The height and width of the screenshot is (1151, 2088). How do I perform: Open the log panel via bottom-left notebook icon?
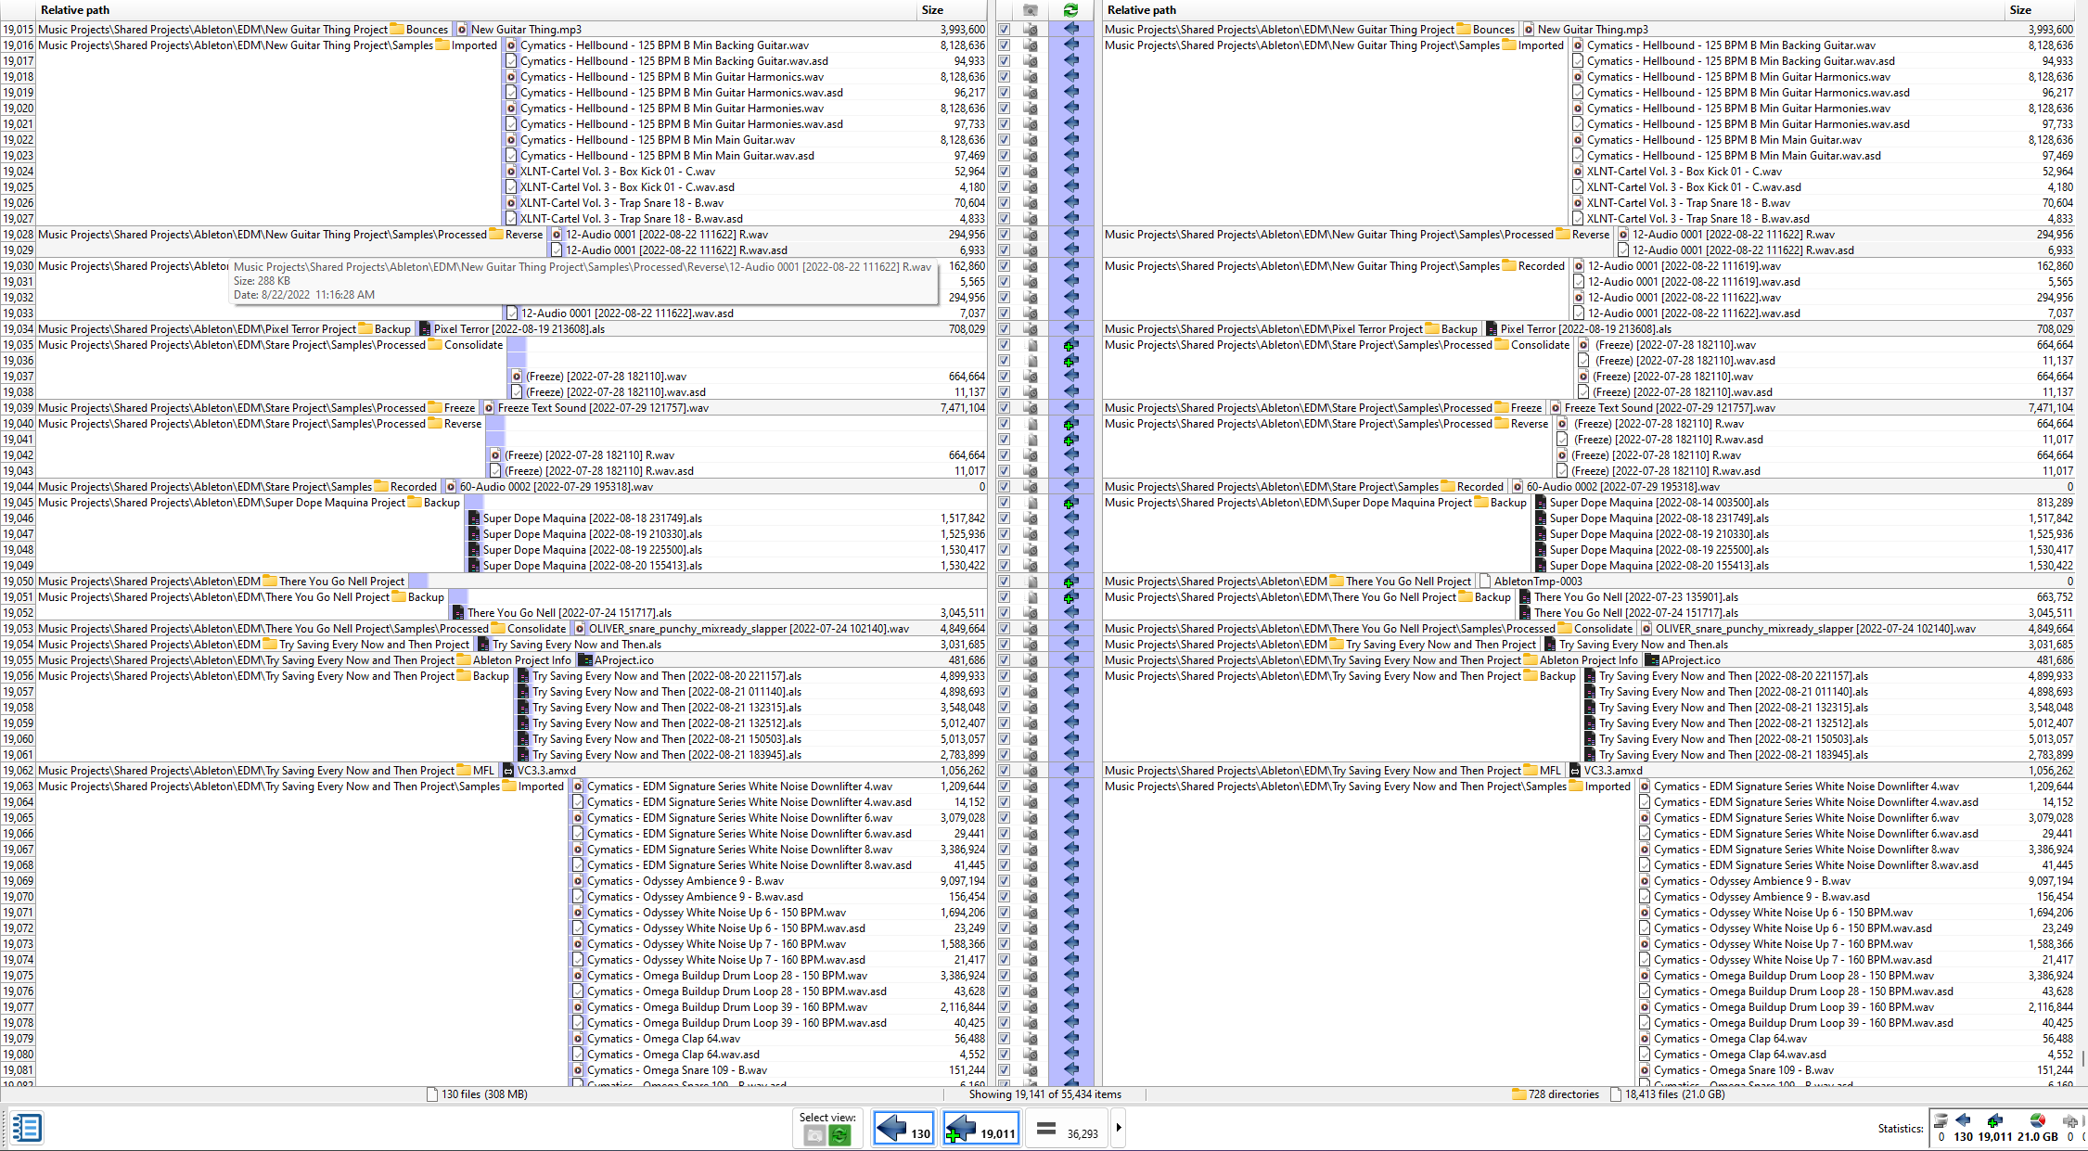click(x=27, y=1128)
